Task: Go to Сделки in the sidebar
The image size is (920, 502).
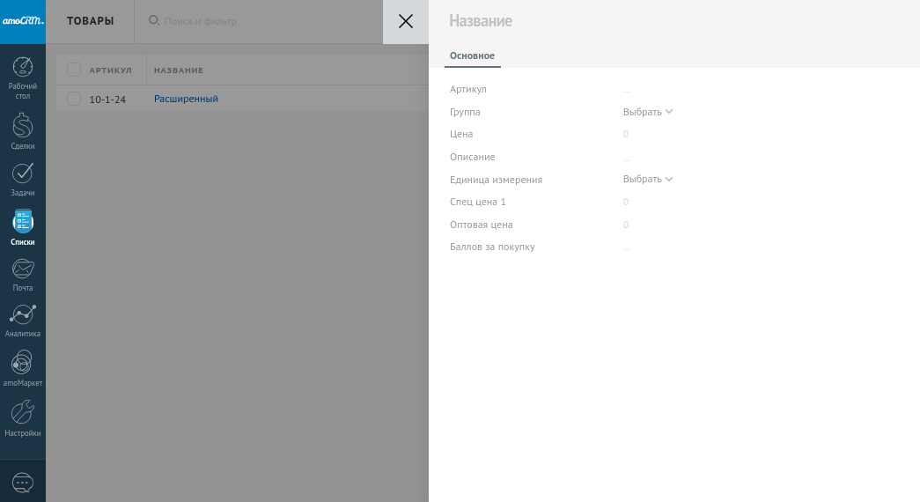Action: click(x=23, y=127)
